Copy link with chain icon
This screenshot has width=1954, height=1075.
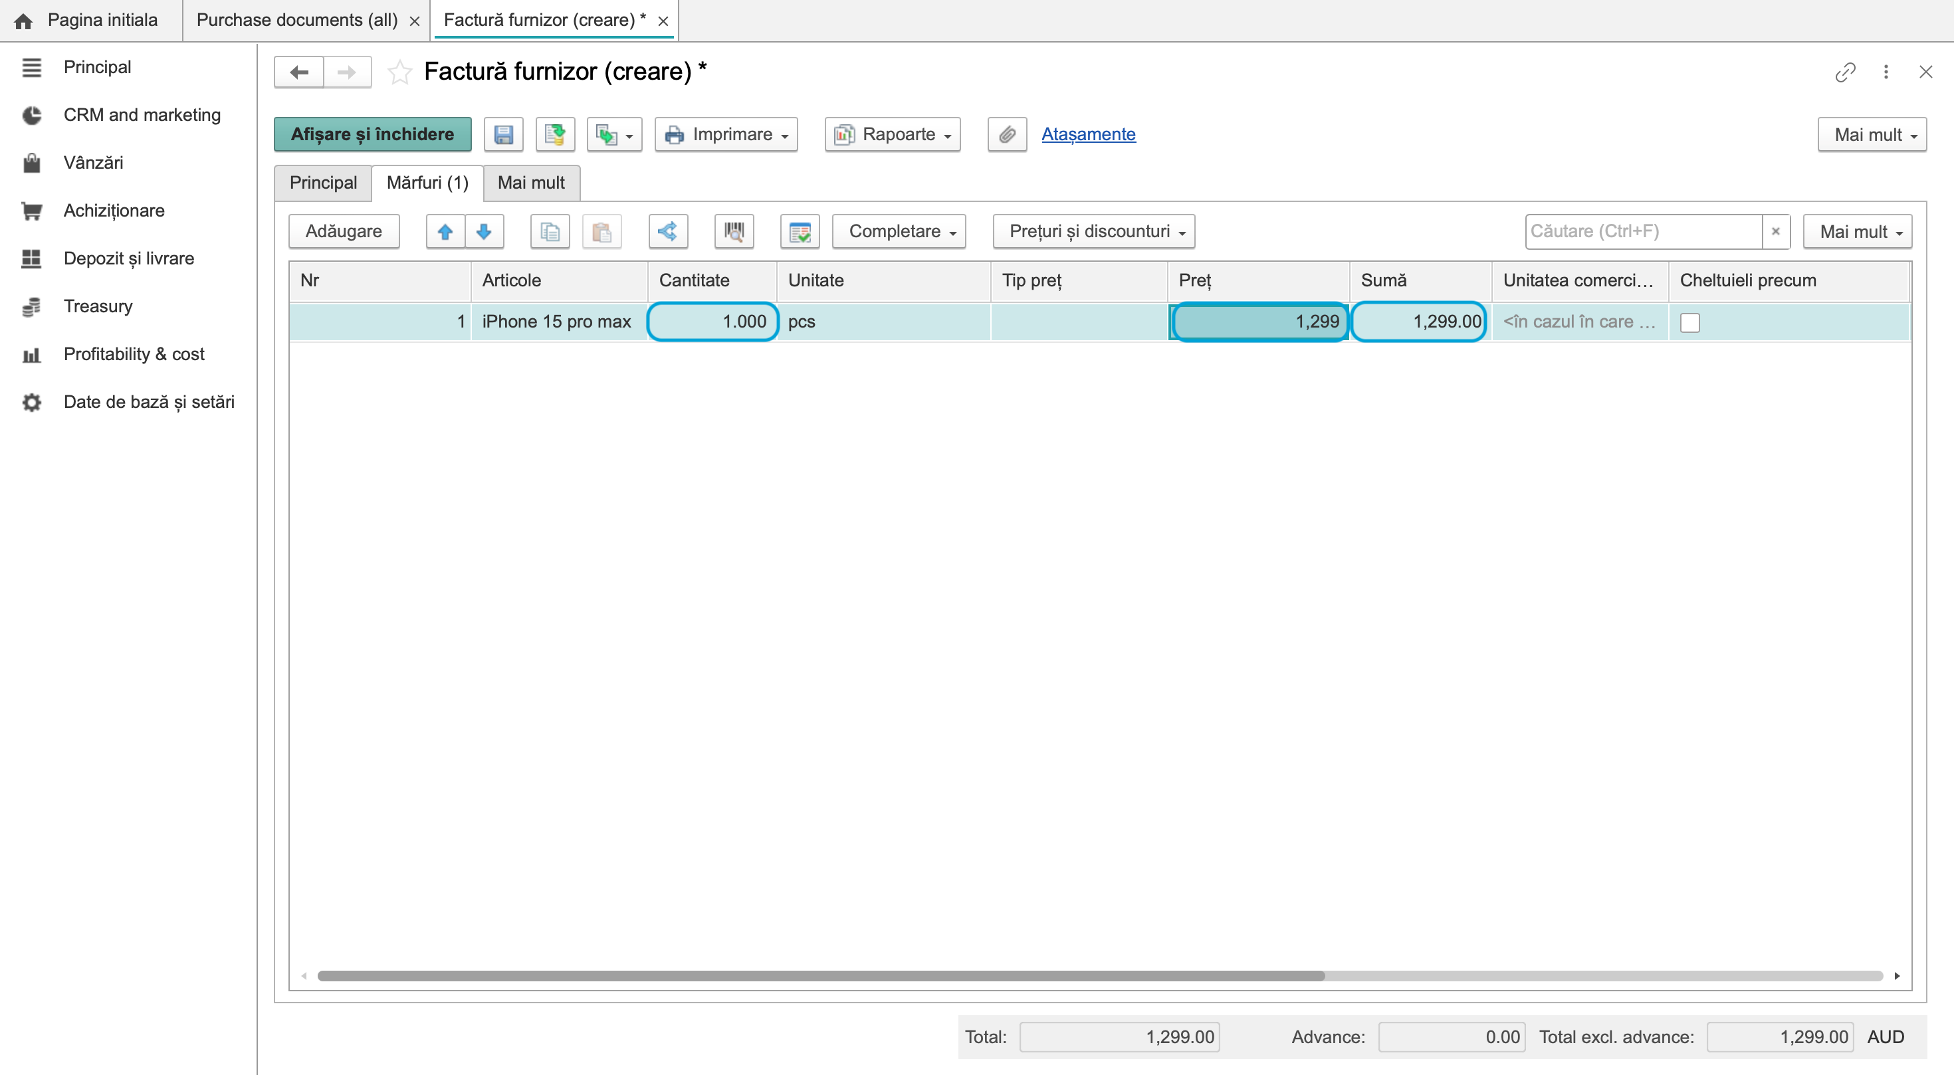pos(1845,72)
